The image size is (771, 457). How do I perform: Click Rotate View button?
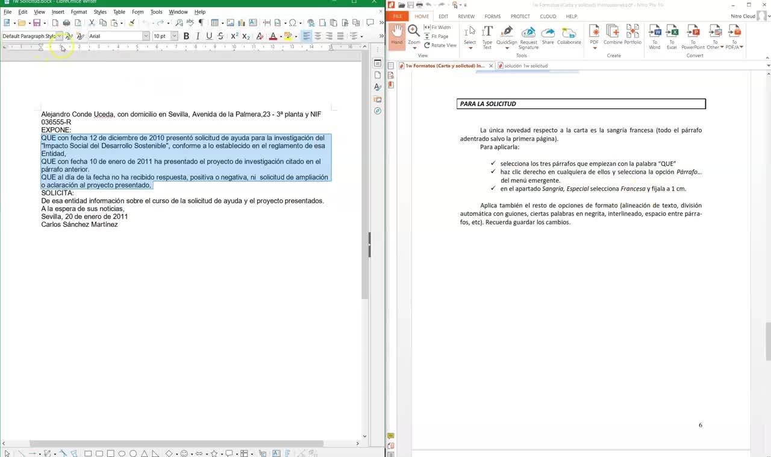[440, 45]
